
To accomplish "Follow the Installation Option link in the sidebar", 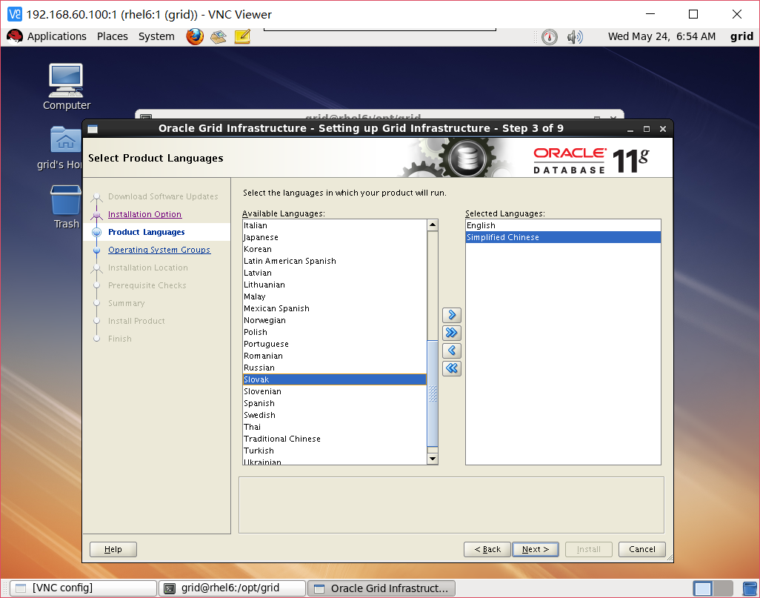I will point(144,213).
